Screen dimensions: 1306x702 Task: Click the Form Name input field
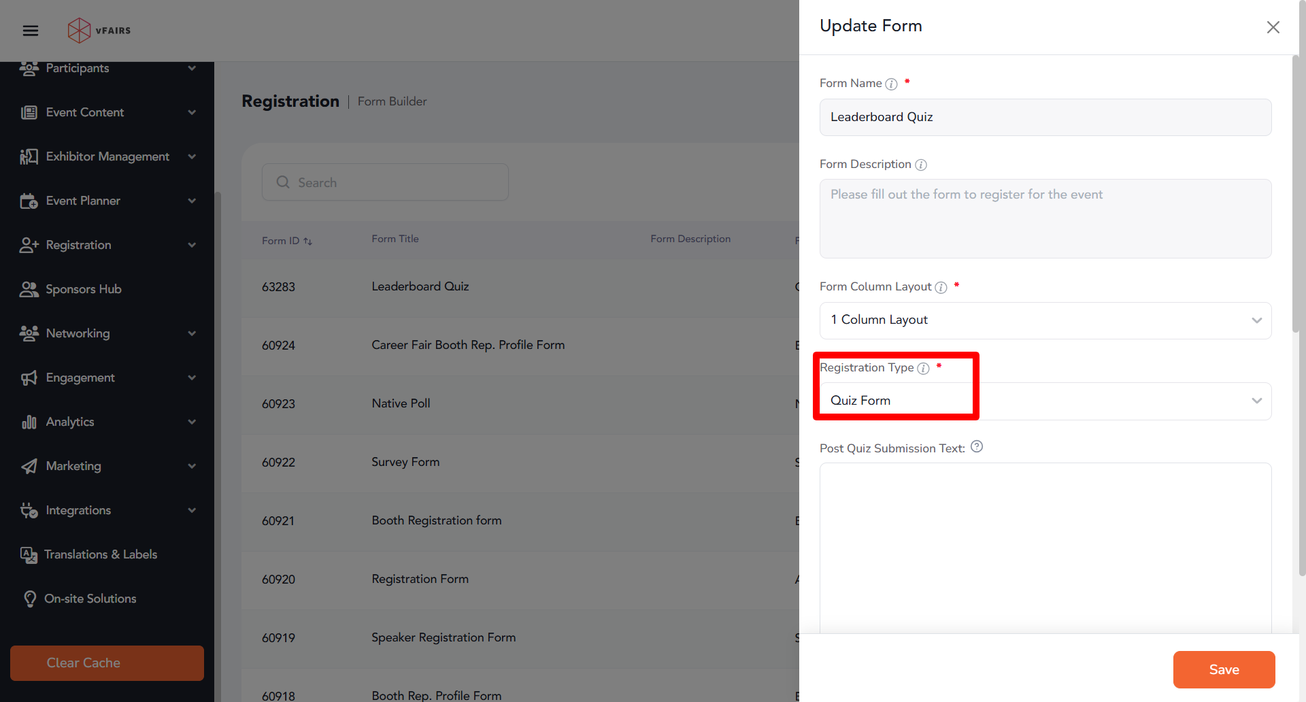[1045, 117]
